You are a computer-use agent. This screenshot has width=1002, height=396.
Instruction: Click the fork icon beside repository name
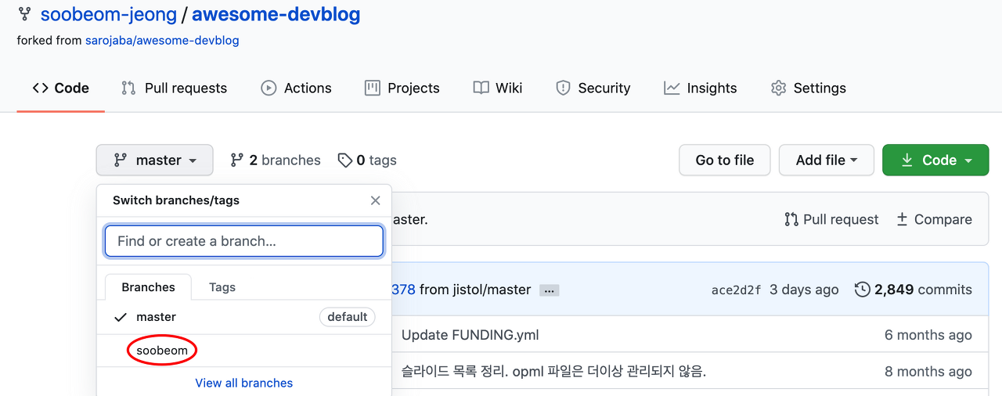click(x=23, y=15)
